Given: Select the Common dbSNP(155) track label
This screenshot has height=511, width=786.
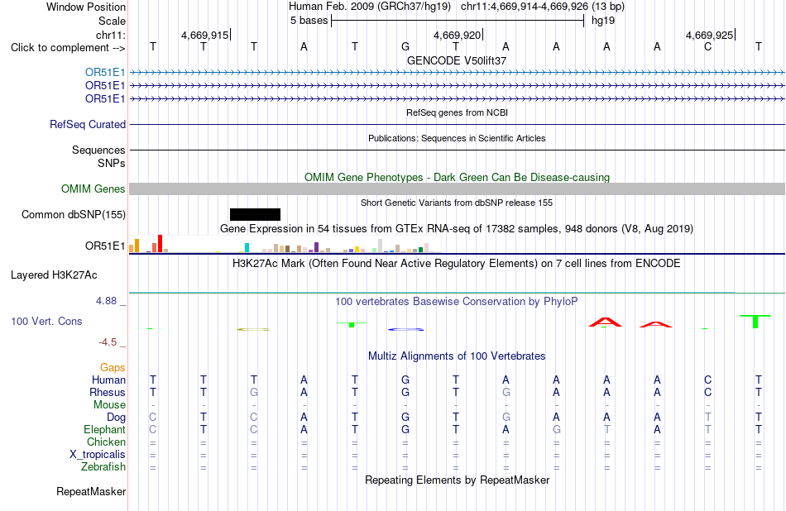Looking at the screenshot, I should pos(74,214).
